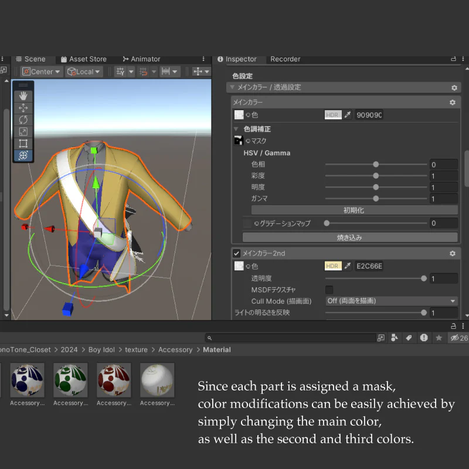Select the combined Transform tool
The width and height of the screenshot is (469, 469).
coord(23,155)
